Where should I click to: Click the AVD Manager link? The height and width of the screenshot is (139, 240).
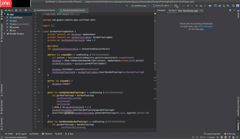205,27
